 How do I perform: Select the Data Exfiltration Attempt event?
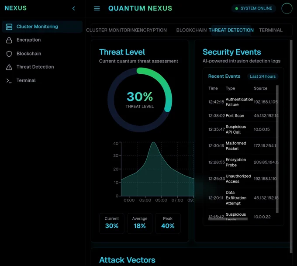(242, 198)
